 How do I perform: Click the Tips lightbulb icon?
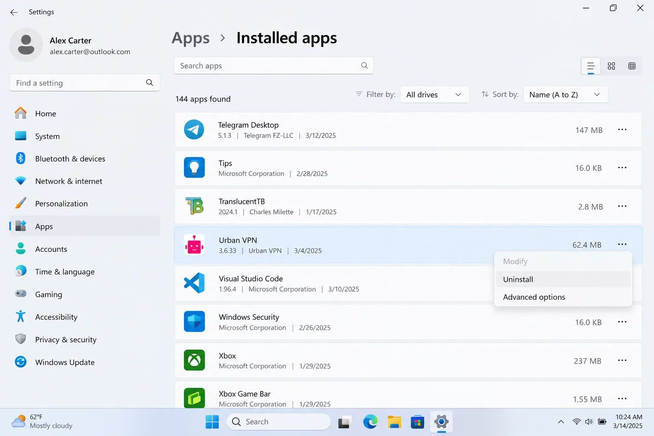pos(194,168)
